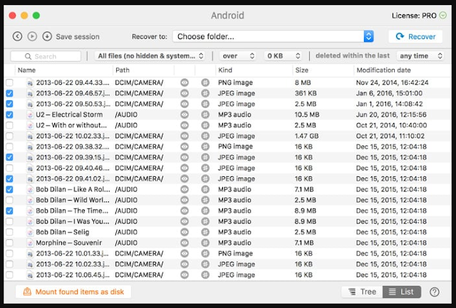Click eye icon for 2013-06-22 10.01.33 file
456x308 pixels.
click(x=185, y=253)
